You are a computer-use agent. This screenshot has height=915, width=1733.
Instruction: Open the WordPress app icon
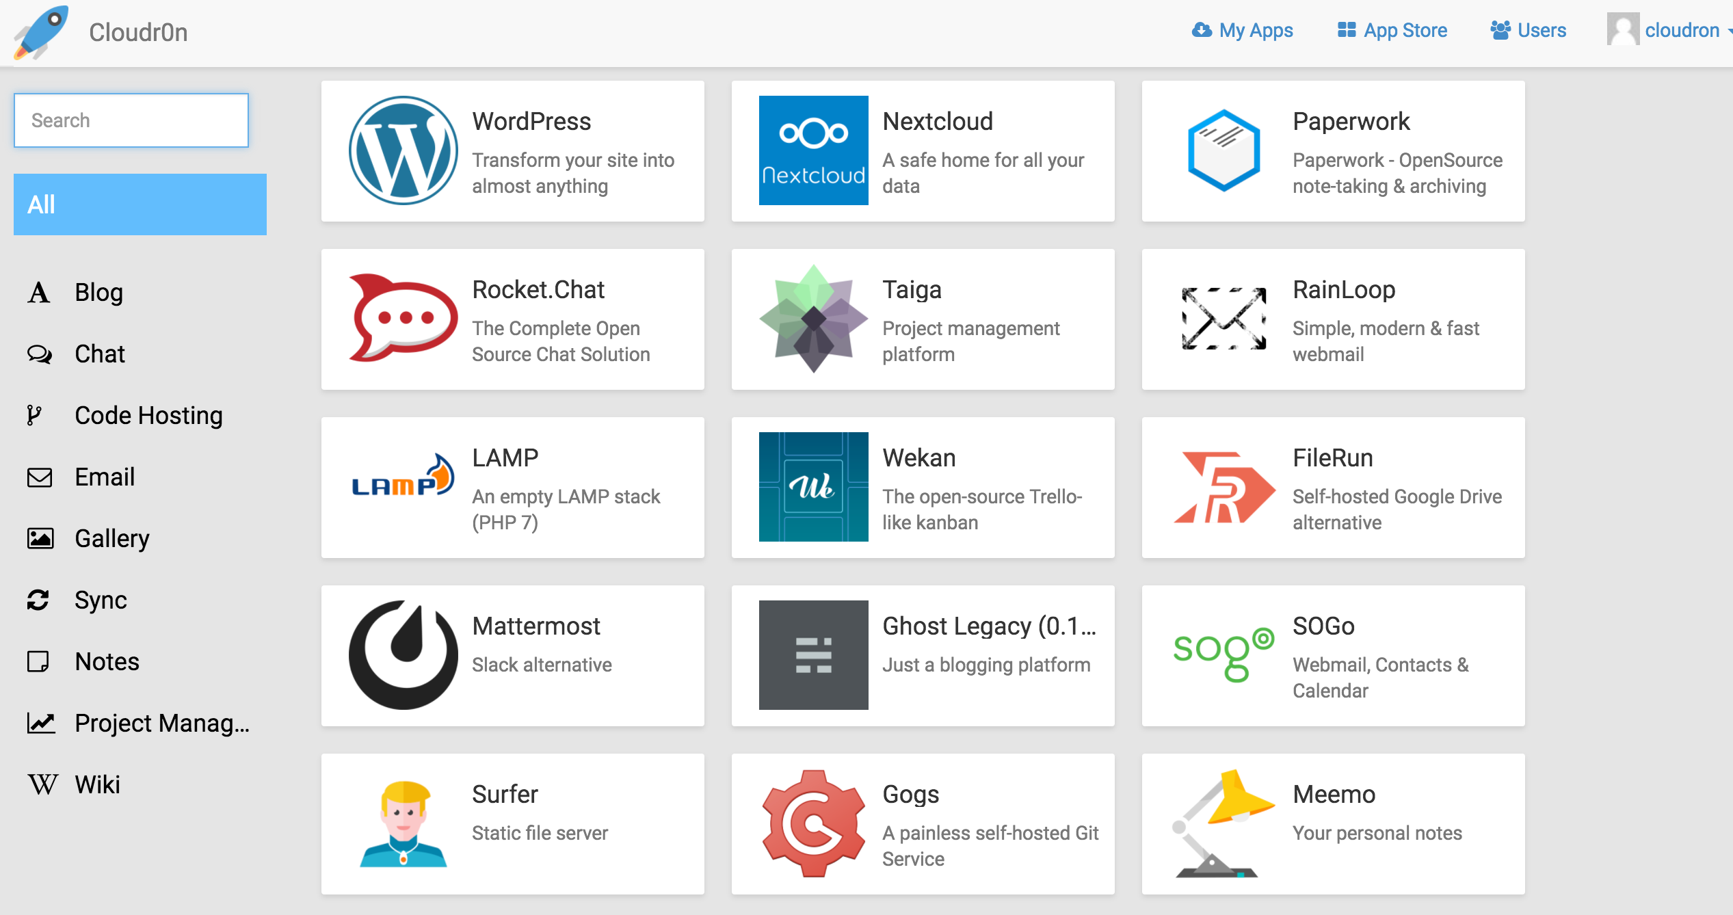click(x=404, y=150)
